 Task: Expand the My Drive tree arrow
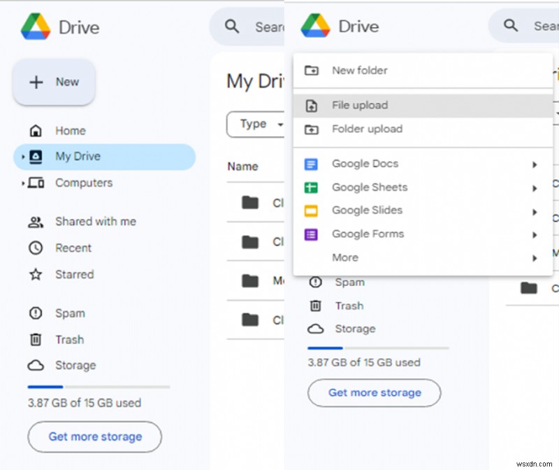pyautogui.click(x=23, y=157)
